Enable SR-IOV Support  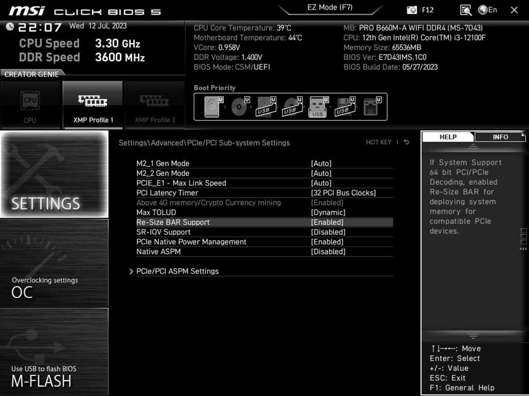click(x=328, y=232)
